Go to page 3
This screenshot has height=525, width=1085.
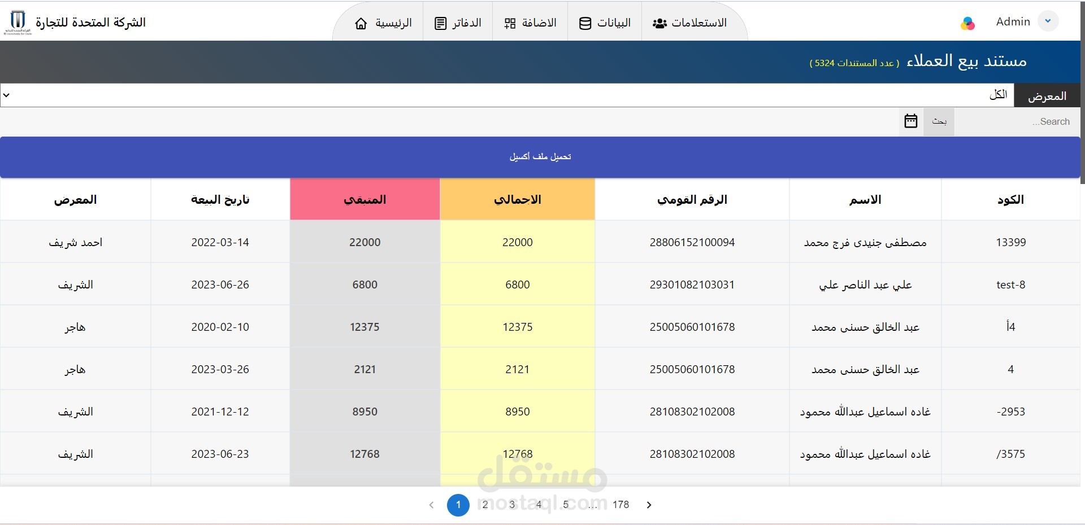(512, 505)
